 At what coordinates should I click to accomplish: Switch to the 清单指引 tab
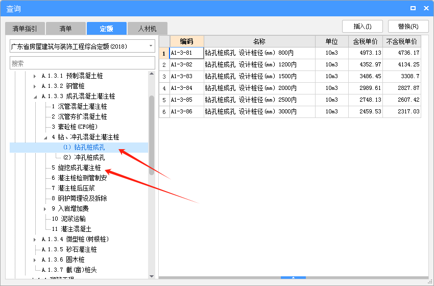click(25, 29)
